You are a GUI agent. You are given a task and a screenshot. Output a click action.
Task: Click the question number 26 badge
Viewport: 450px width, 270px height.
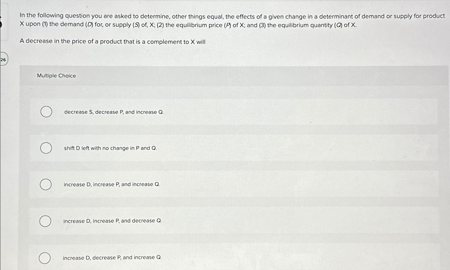tap(3, 60)
